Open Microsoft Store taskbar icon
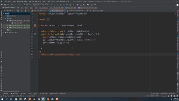Screen dimensions: 179x101 (x=16, y=99)
